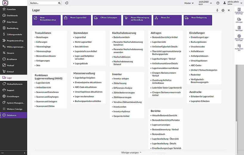
Task: Click the Währungsmanagement currency icon
Action: tap(4, 46)
